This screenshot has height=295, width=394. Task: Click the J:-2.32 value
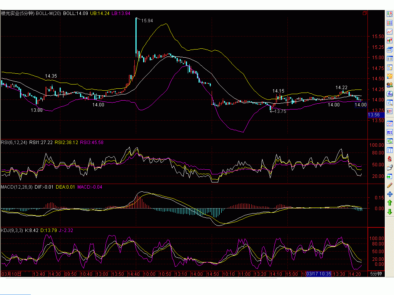pos(66,230)
